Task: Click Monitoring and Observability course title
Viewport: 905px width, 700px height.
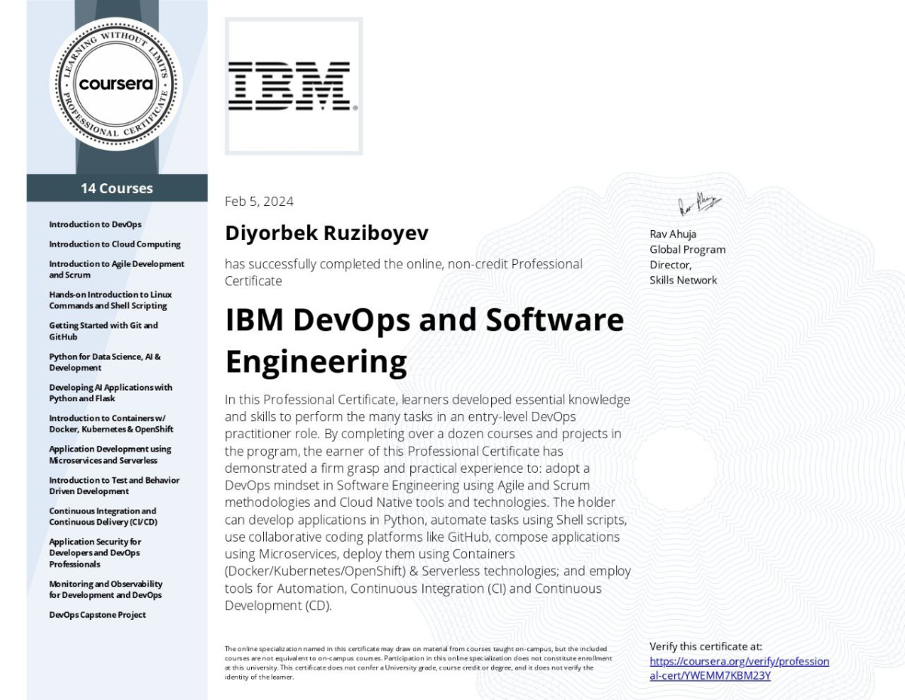Action: point(106,590)
